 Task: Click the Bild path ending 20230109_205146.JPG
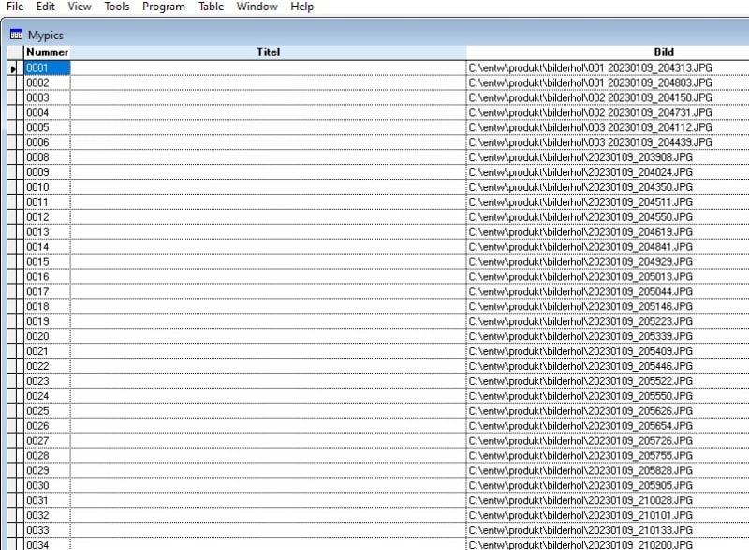[580, 306]
